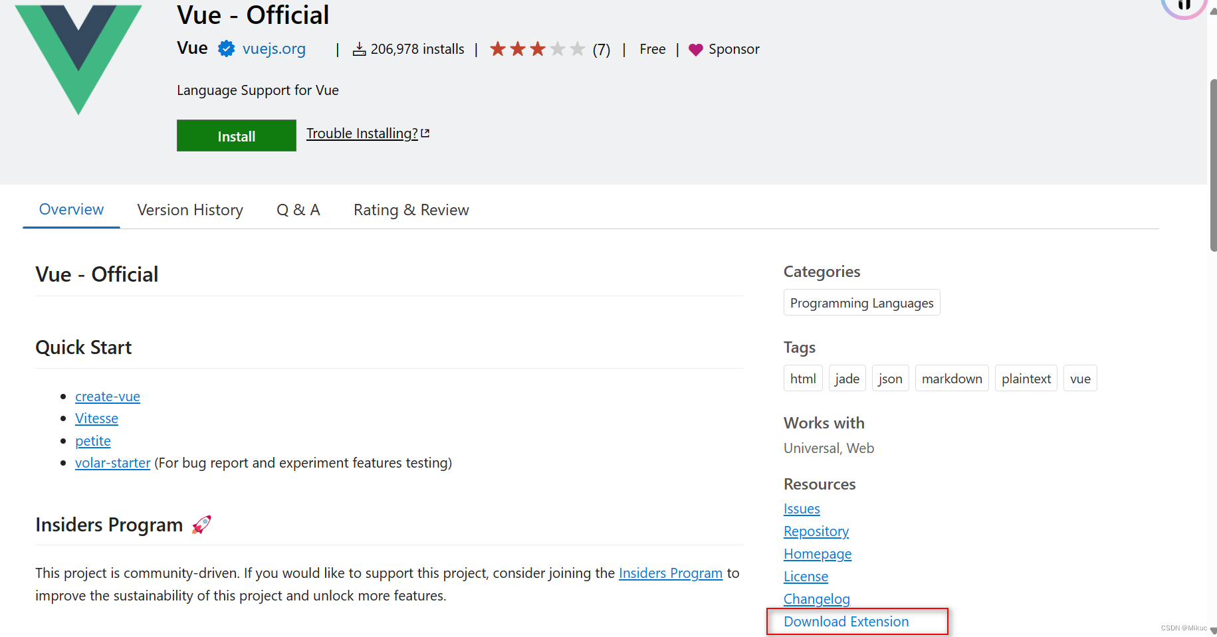Open the Rating & Review tab
Image resolution: width=1217 pixels, height=637 pixels.
click(x=411, y=210)
